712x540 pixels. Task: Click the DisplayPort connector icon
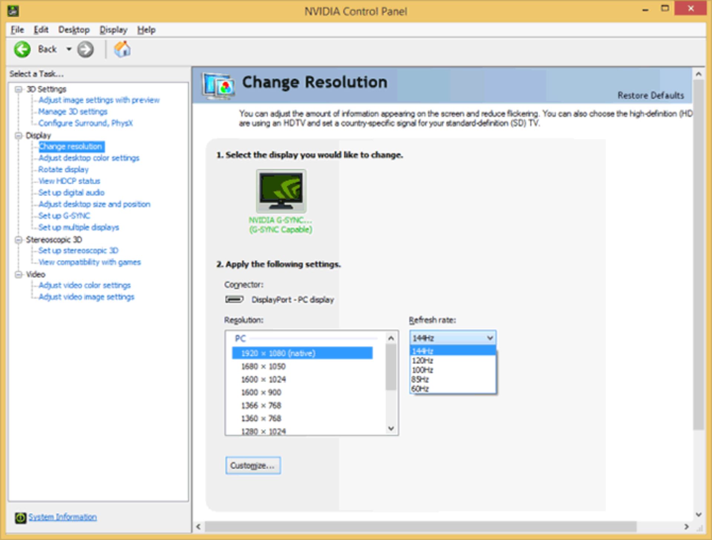[234, 299]
